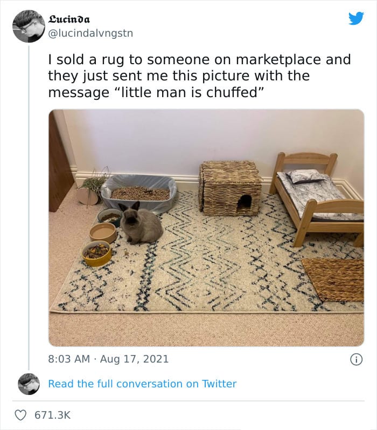Screen dimensions: 377x430
Task: Click the empty tan bowl in photo
Action: (x=103, y=233)
